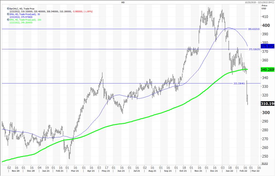This screenshot has width=275, height=176.
Task: Click the Mar 22 label on time axis
Action: point(256,171)
